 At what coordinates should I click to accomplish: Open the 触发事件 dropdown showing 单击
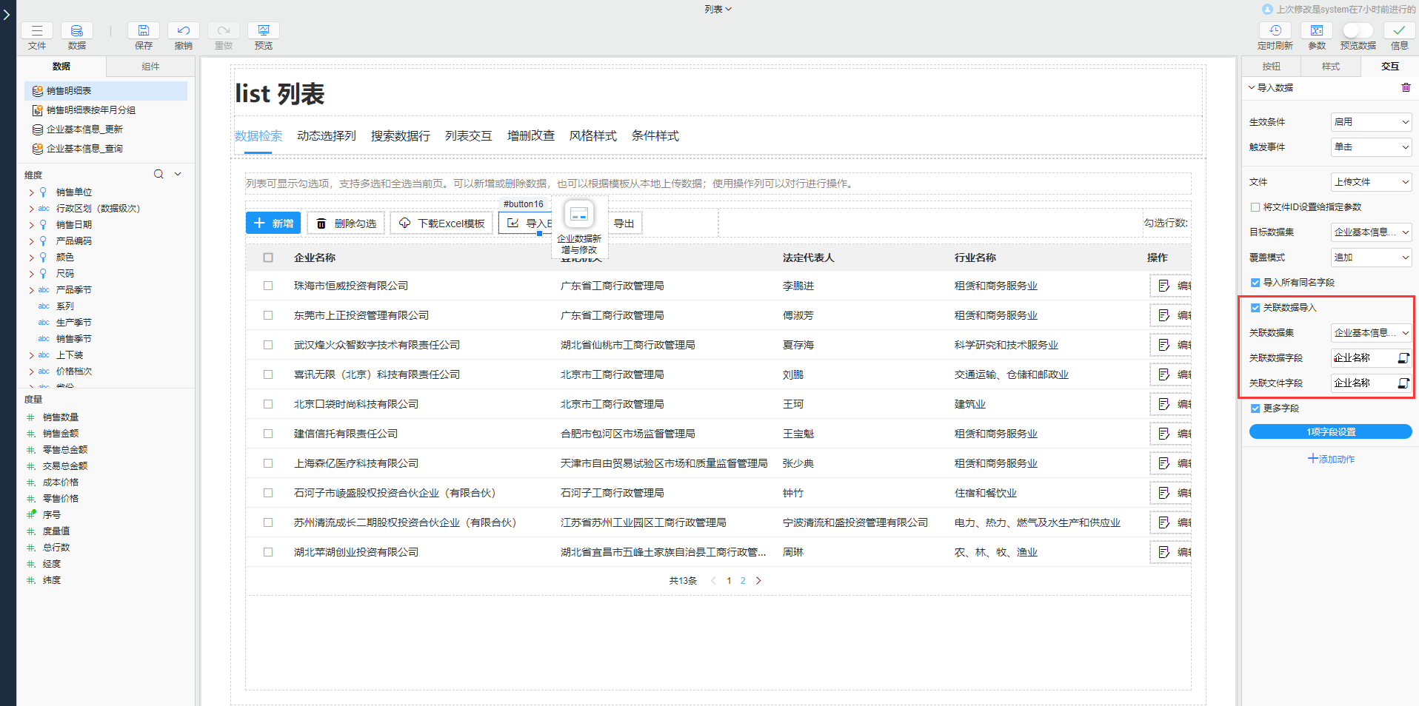[x=1369, y=147]
